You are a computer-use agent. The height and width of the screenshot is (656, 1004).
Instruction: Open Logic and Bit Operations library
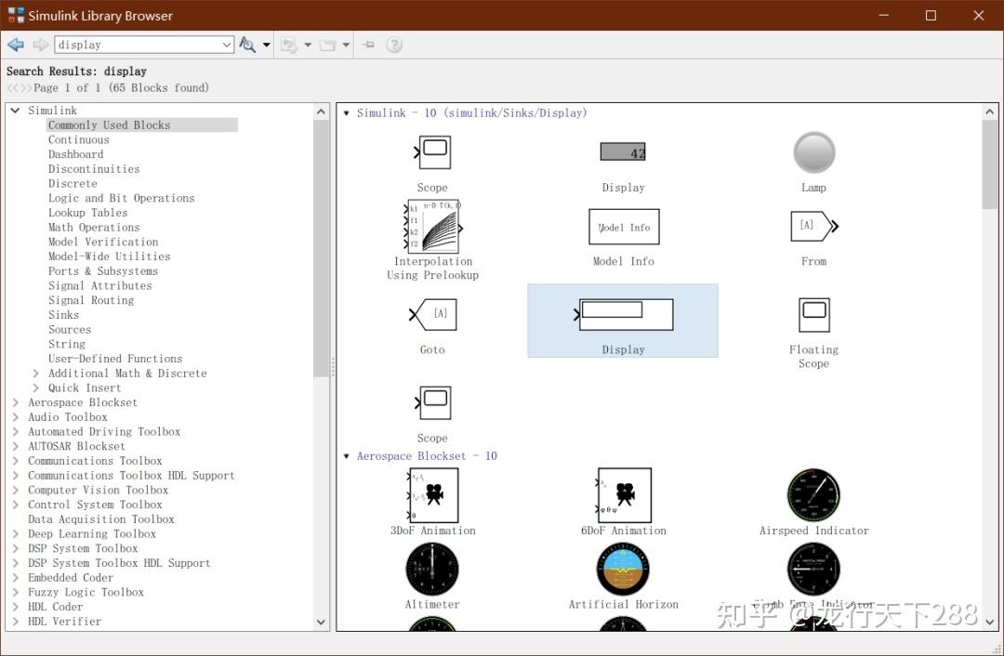click(122, 198)
